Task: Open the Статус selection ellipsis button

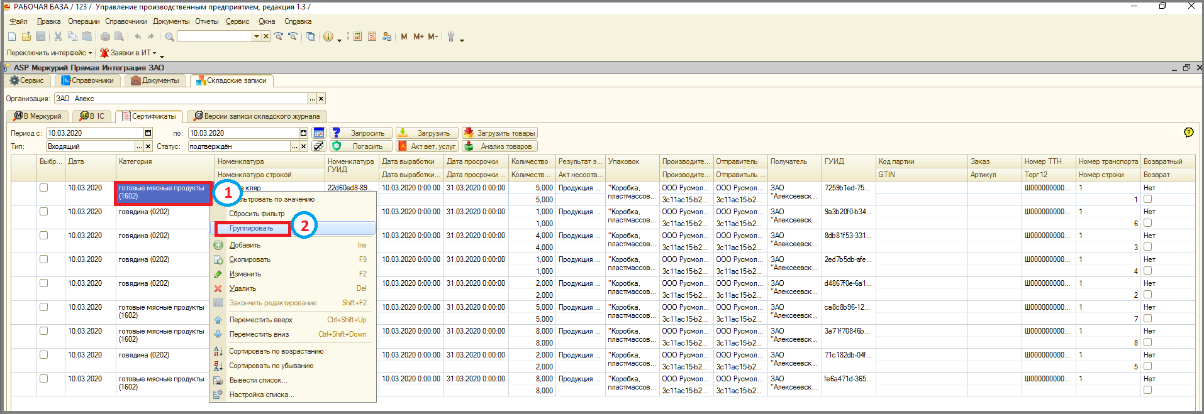Action: (x=294, y=146)
